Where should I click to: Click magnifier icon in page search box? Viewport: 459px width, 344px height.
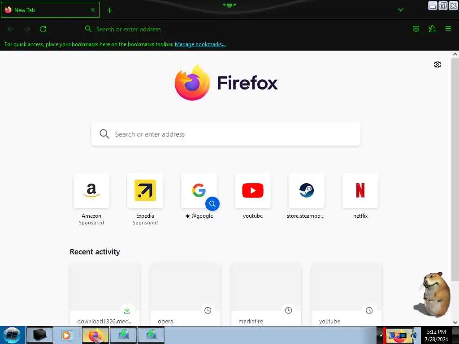(104, 134)
